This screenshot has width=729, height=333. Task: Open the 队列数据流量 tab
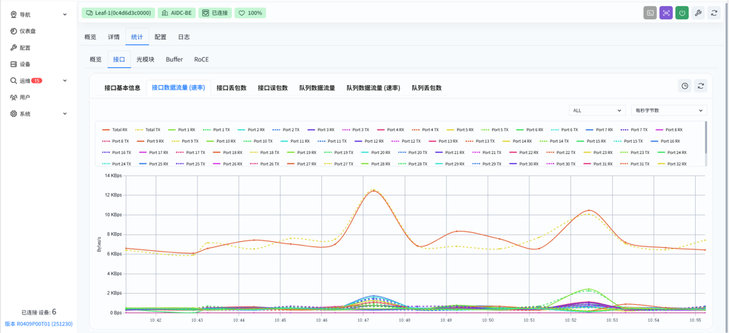318,87
